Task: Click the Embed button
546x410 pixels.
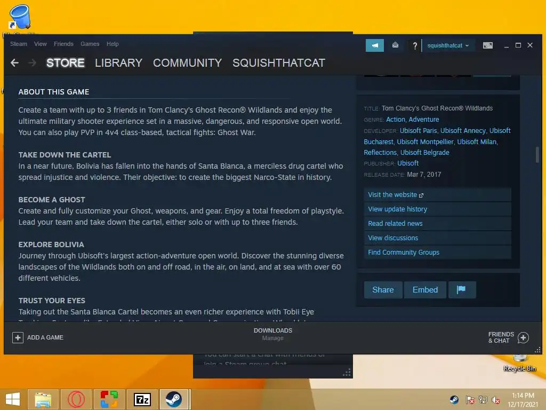Action: click(425, 290)
